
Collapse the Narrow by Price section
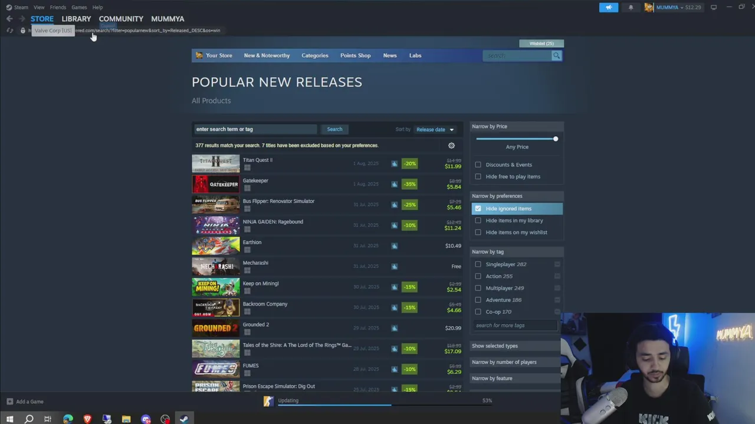tap(517, 126)
